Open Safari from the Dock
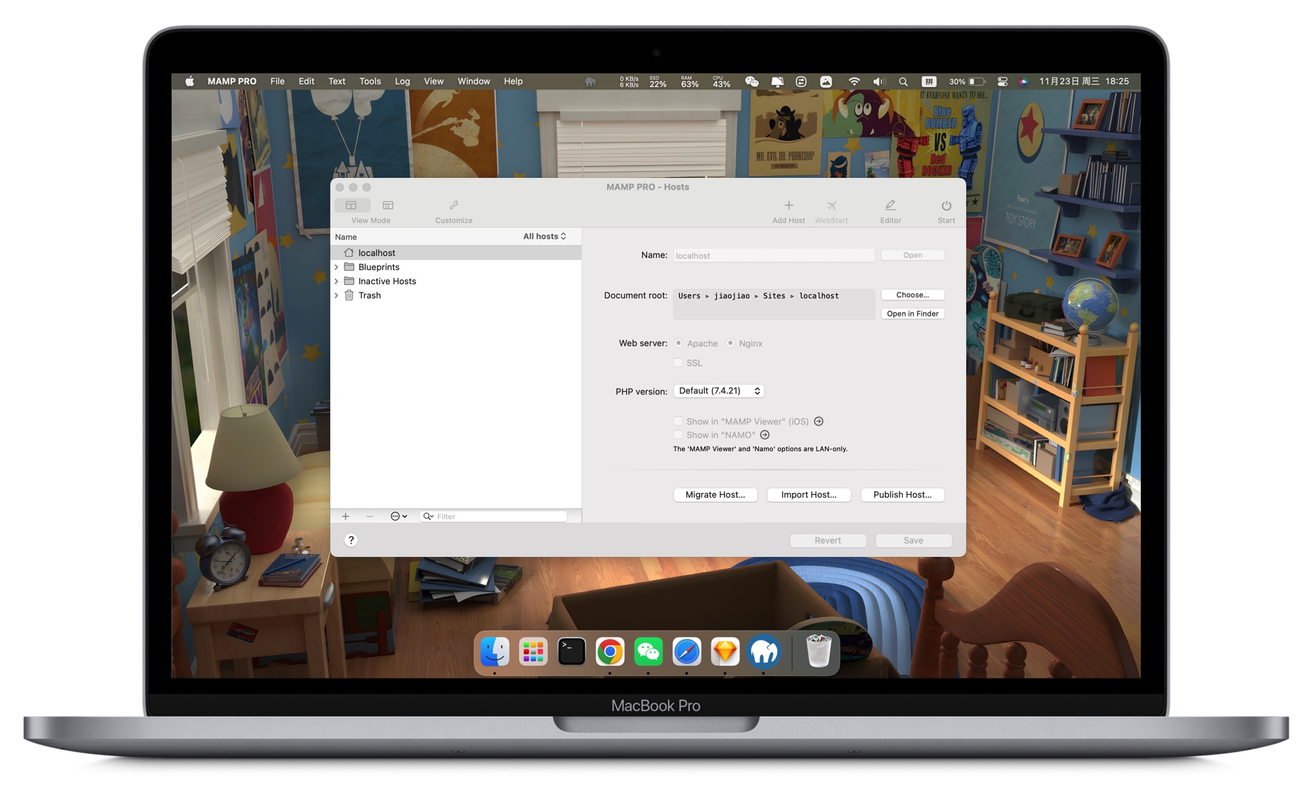This screenshot has width=1314, height=788. [x=687, y=651]
